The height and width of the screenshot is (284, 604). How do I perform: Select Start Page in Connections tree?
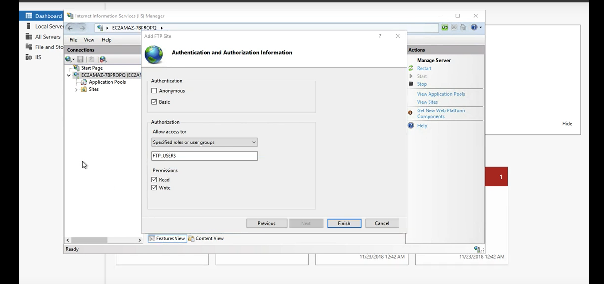[x=92, y=68]
